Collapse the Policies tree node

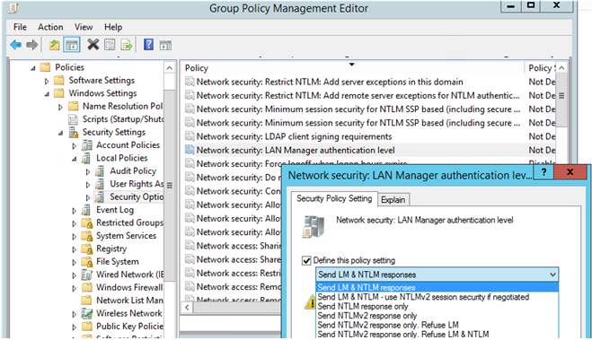[33, 68]
